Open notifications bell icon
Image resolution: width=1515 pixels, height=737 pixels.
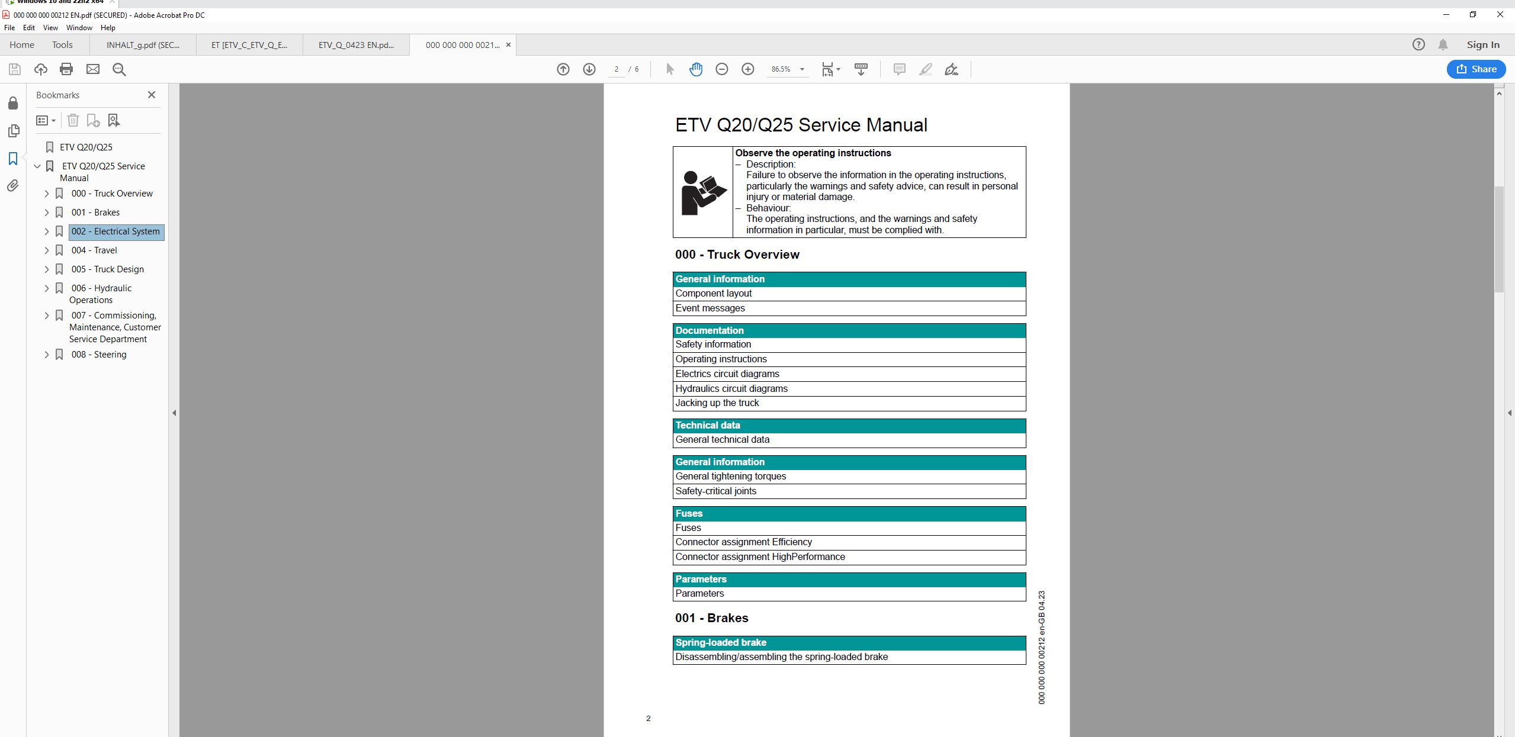pyautogui.click(x=1443, y=44)
